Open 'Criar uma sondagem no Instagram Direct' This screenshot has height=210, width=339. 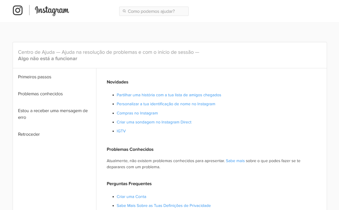click(154, 122)
